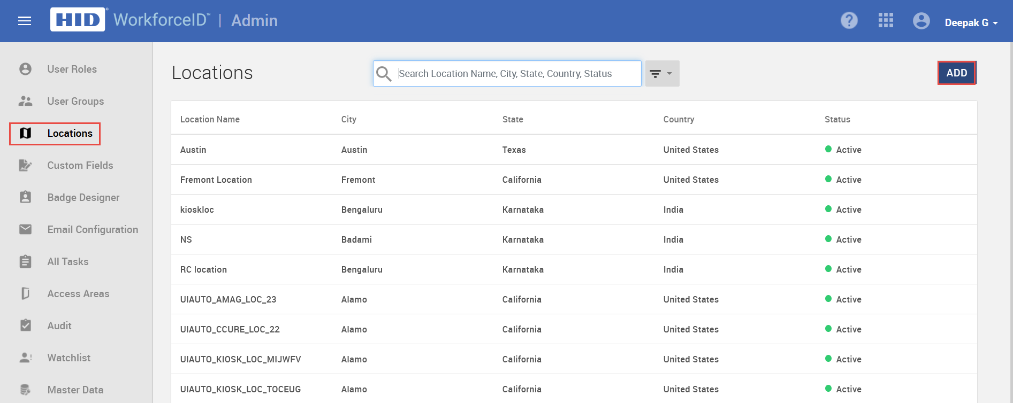Go to User Groups page
This screenshot has height=403, width=1013.
[75, 101]
